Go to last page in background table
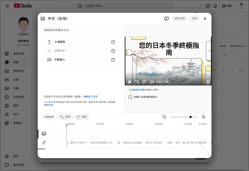249x171 pixels. (x=241, y=70)
